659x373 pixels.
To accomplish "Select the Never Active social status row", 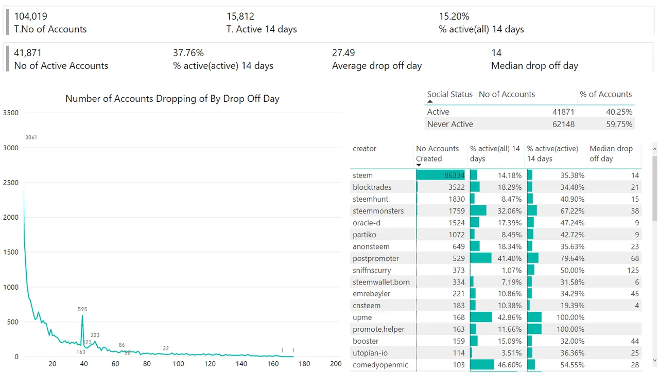I will [530, 124].
